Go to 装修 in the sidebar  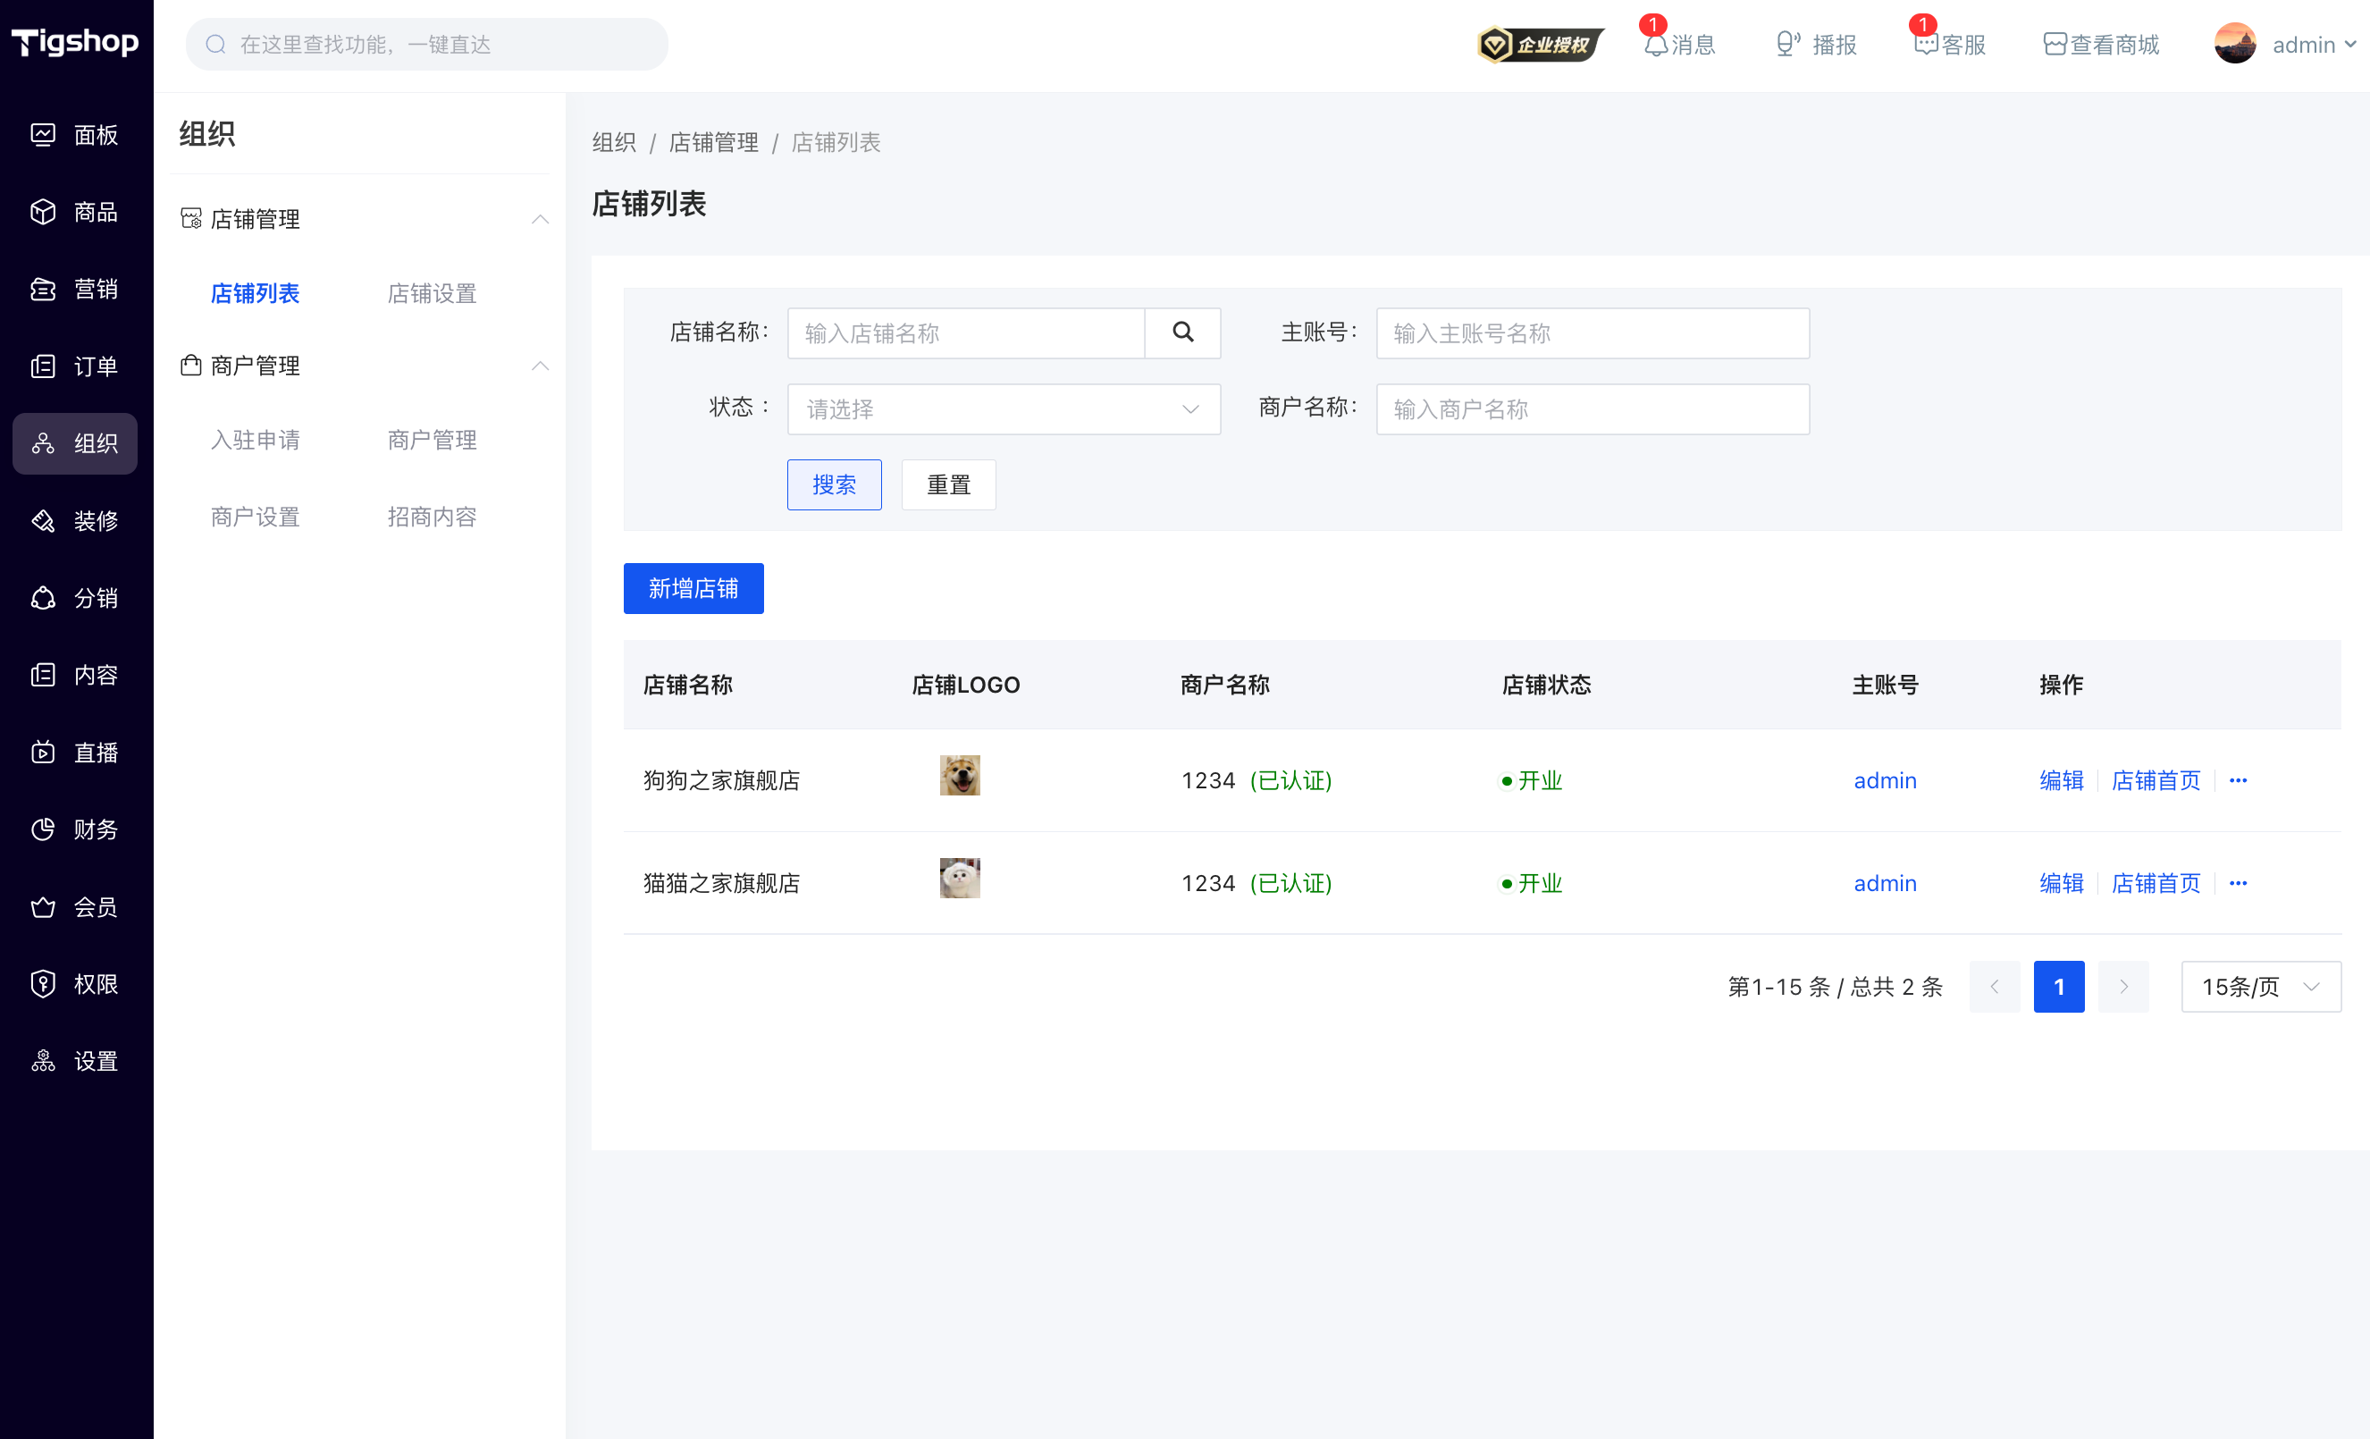(x=75, y=520)
